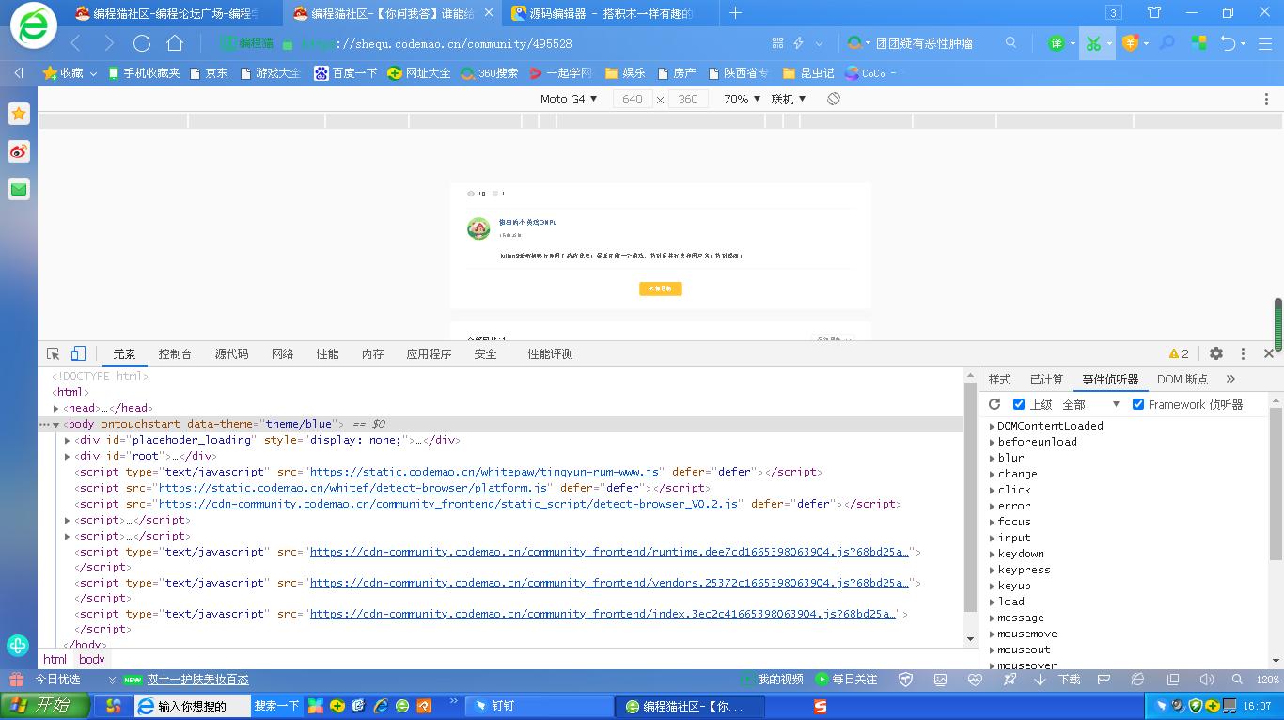The width and height of the screenshot is (1284, 720).
Task: Open the detect-browser_V0.2.js link
Action: tap(448, 504)
